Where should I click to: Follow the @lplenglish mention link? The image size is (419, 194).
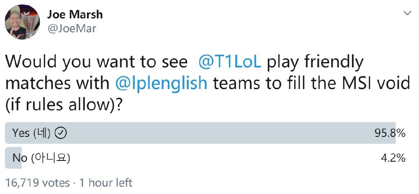pos(161,83)
